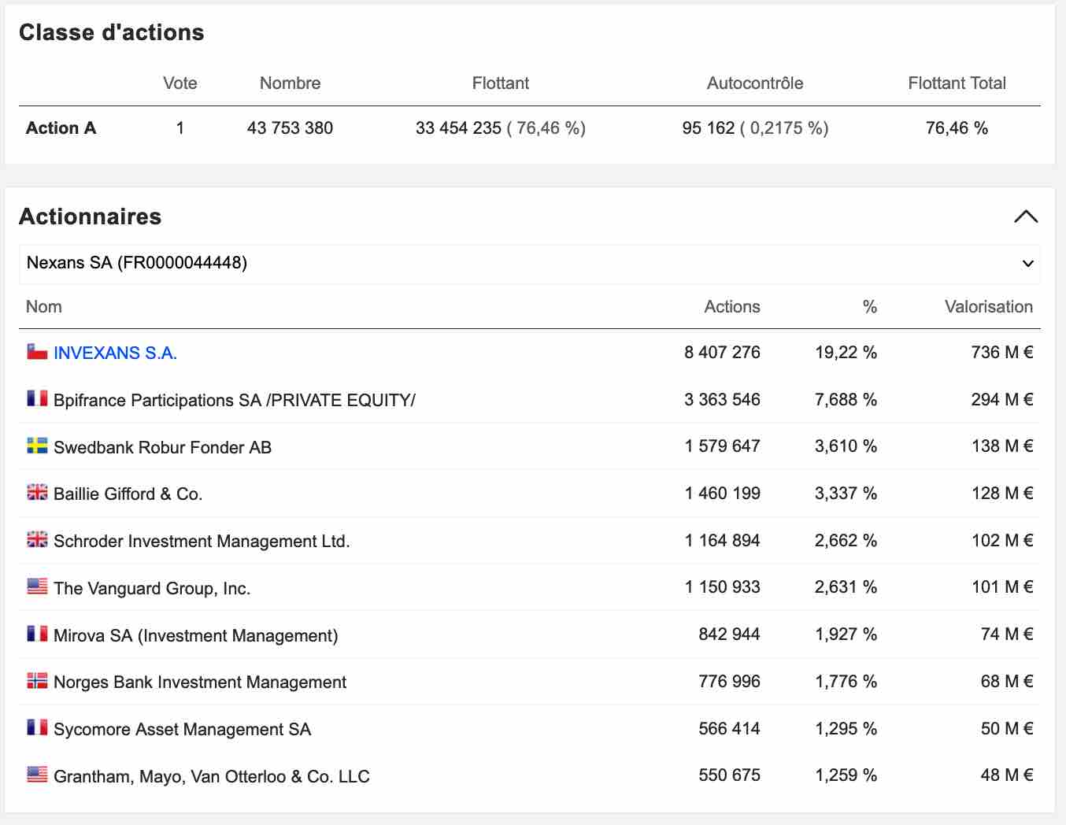The width and height of the screenshot is (1066, 825).
Task: Click the Flottant column header
Action: click(501, 83)
